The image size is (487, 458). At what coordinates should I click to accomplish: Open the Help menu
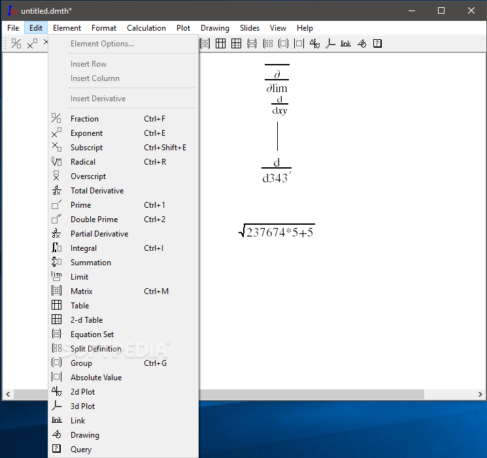pos(305,28)
